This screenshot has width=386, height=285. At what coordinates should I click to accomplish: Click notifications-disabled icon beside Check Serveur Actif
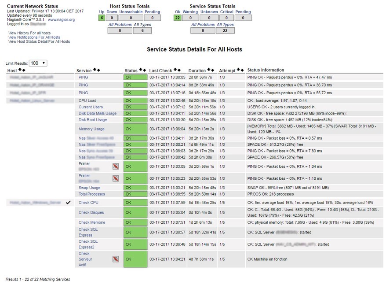[x=116, y=259]
